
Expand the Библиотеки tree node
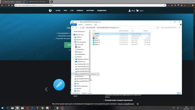pyautogui.click(x=73, y=76)
